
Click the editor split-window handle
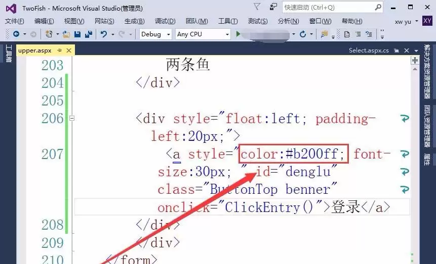(415, 60)
